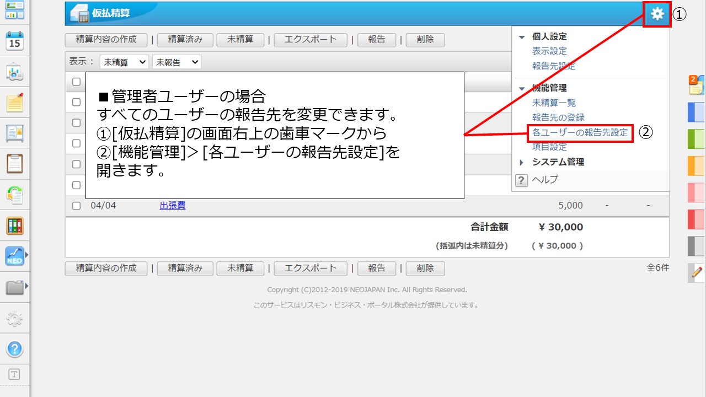Viewport: 706px width, 397px height.
Task: Click the 合計金額 ¥ 30,000 total value
Action: click(560, 227)
